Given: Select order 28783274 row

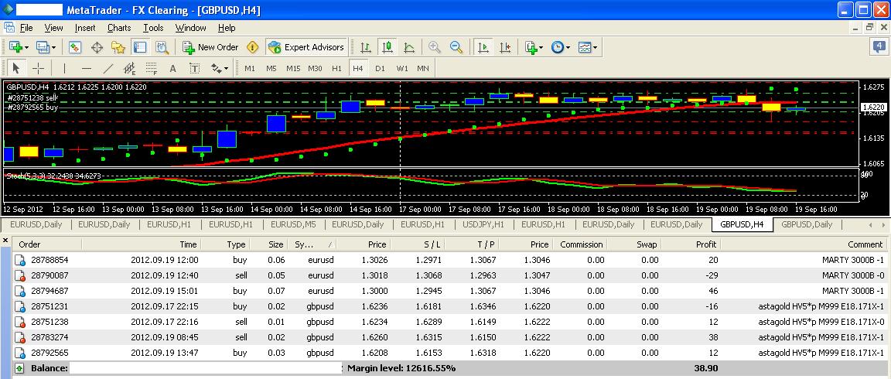Looking at the screenshot, I should [449, 337].
